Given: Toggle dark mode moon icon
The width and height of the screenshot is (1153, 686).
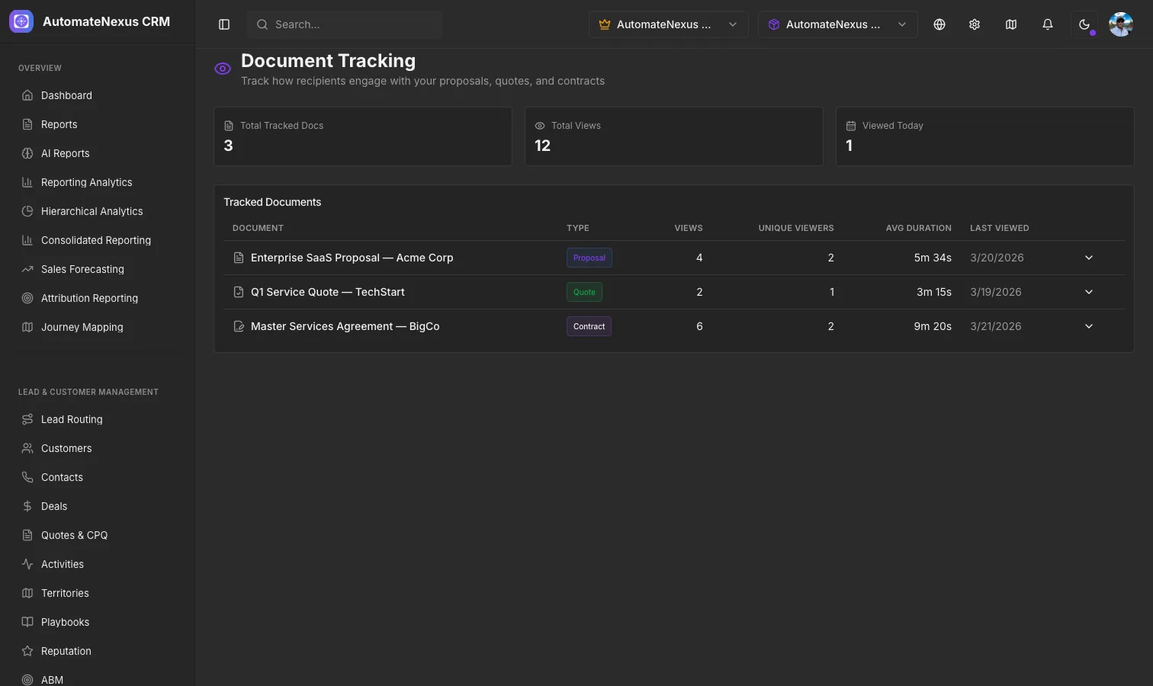Looking at the screenshot, I should (1084, 24).
